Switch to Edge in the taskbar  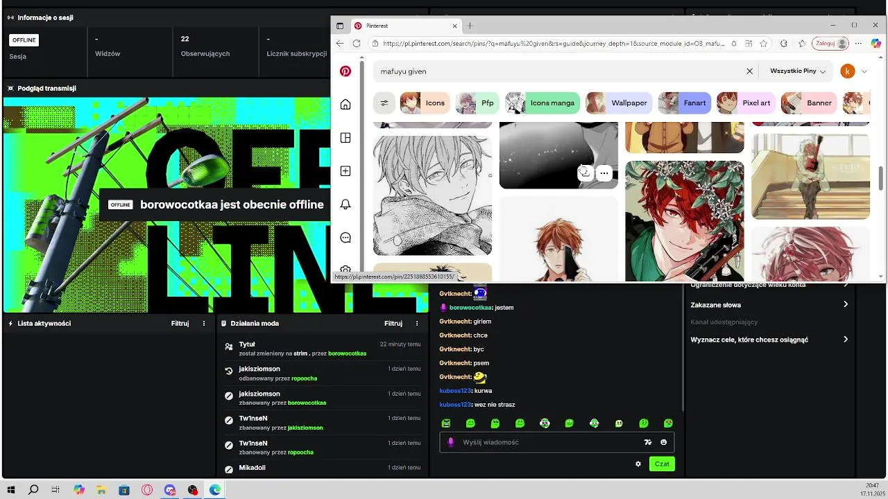[x=215, y=490]
